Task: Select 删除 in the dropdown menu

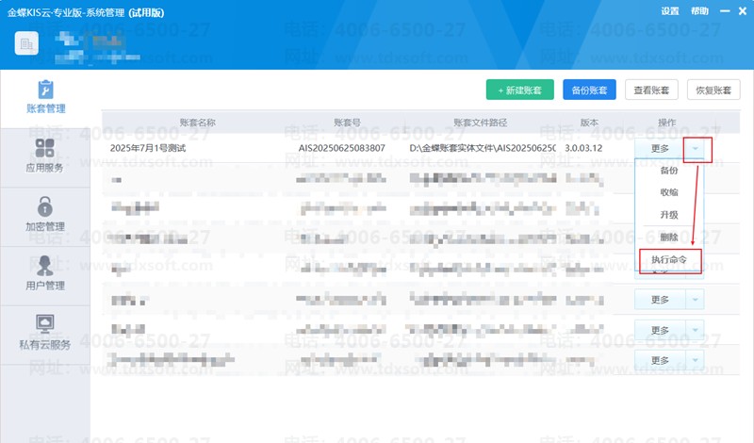Action: 669,237
